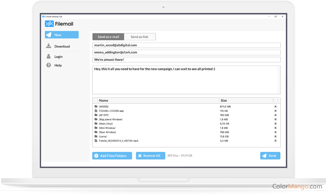Sort files by the Size column header
Screen dimensions: 326x196
click(x=224, y=100)
